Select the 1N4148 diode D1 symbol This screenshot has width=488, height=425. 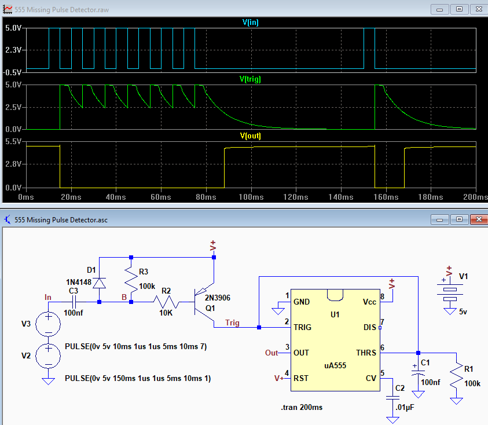click(x=100, y=283)
